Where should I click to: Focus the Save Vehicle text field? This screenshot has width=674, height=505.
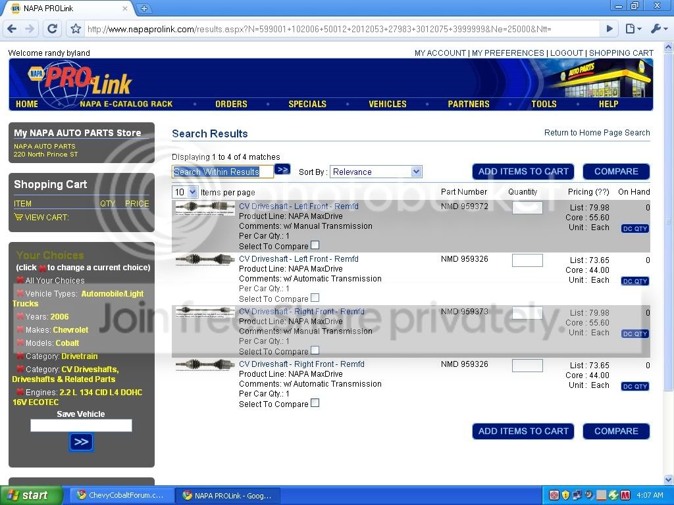[x=81, y=425]
